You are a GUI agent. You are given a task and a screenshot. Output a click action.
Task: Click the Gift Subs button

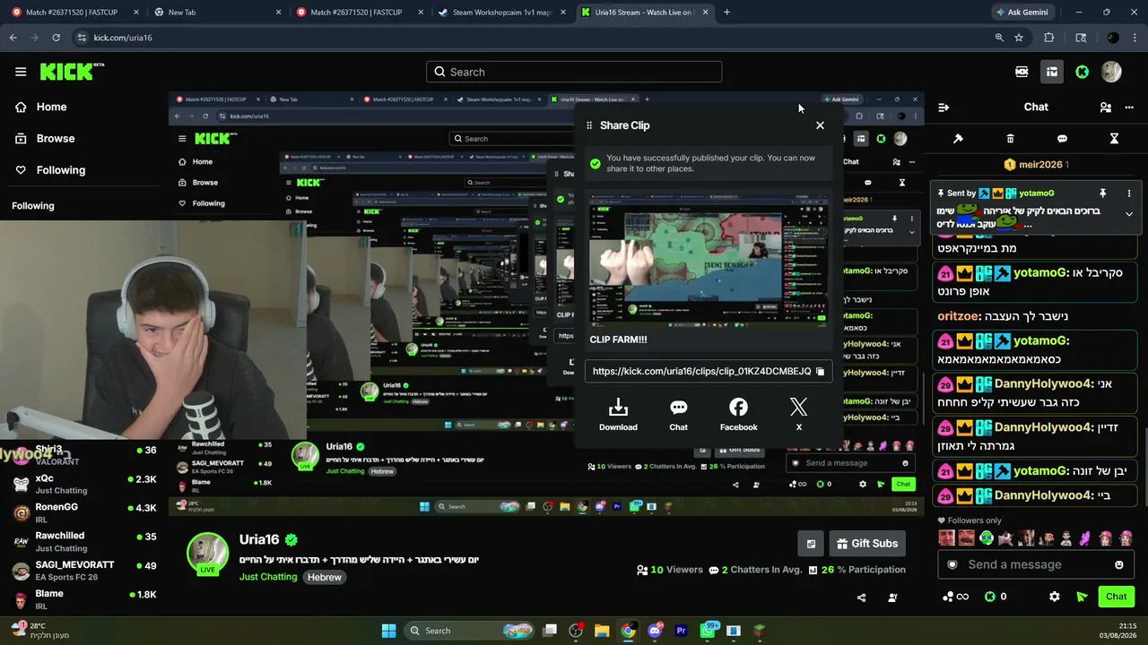click(866, 544)
